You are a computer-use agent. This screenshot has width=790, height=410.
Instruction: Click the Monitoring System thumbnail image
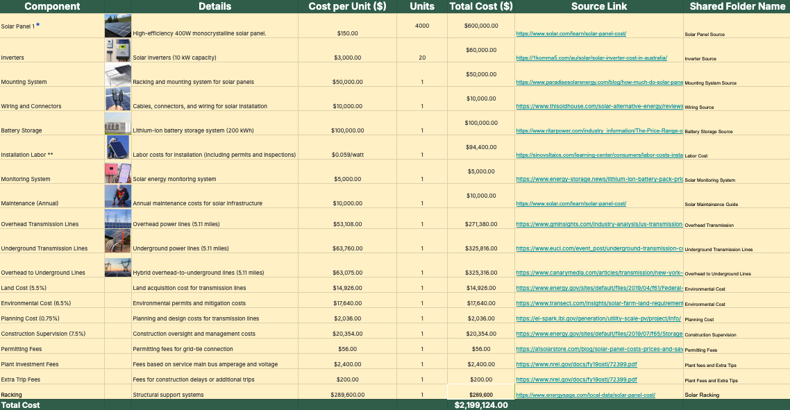[118, 172]
